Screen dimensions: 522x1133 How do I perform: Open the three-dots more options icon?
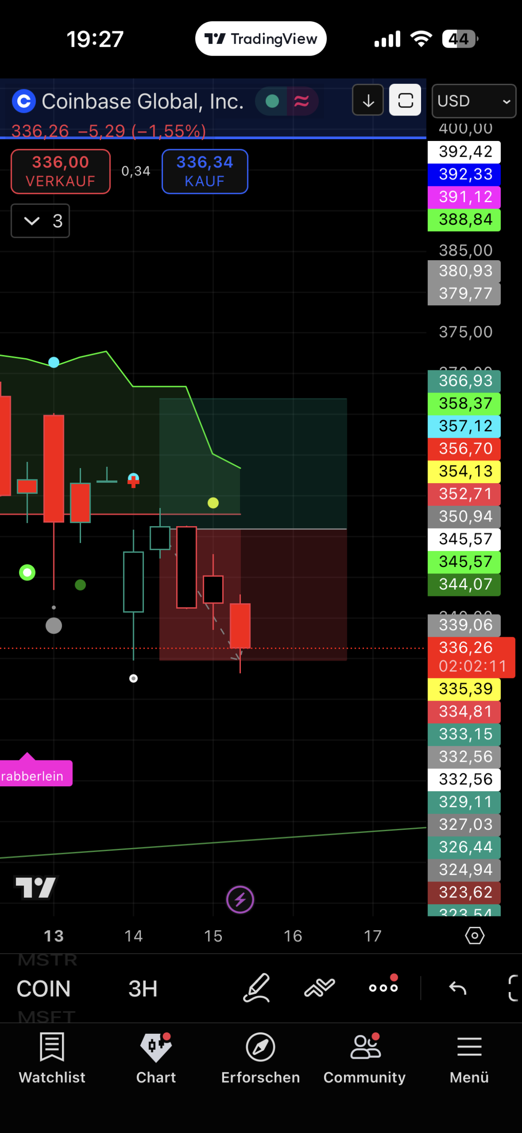click(x=383, y=988)
